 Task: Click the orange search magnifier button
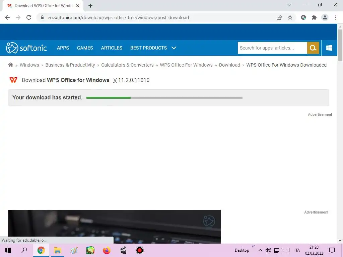tap(313, 48)
